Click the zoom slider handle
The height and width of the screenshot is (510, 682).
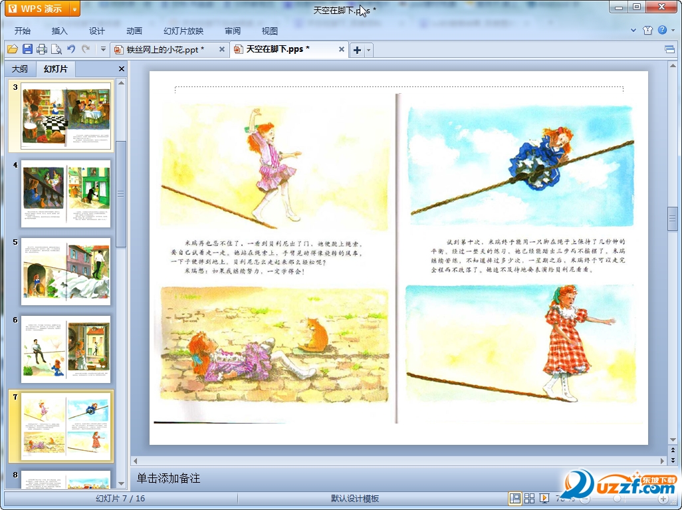pyautogui.click(x=616, y=499)
